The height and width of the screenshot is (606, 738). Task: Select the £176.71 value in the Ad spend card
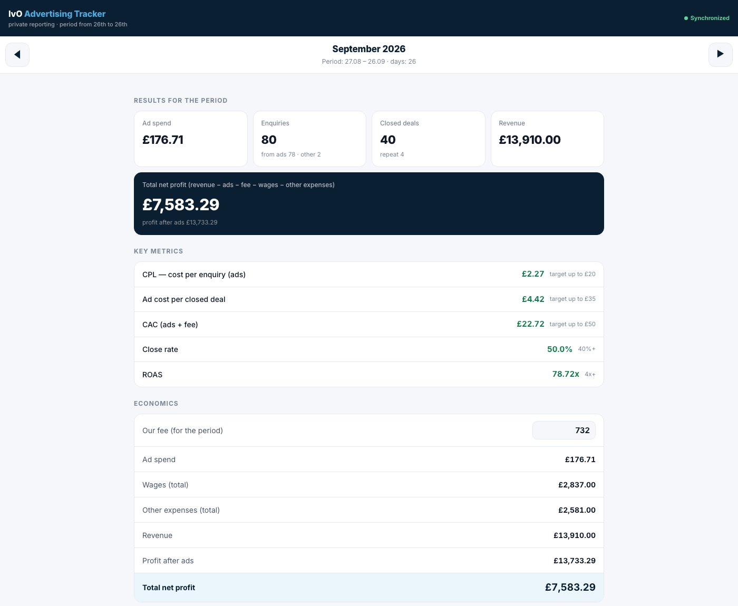coord(163,140)
